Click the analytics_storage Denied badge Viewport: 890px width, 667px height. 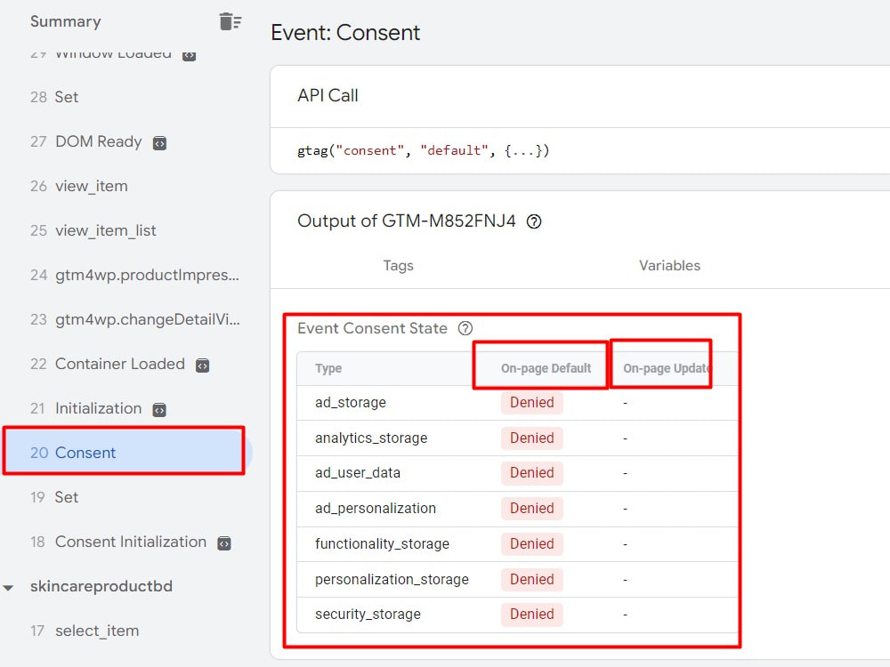click(531, 438)
